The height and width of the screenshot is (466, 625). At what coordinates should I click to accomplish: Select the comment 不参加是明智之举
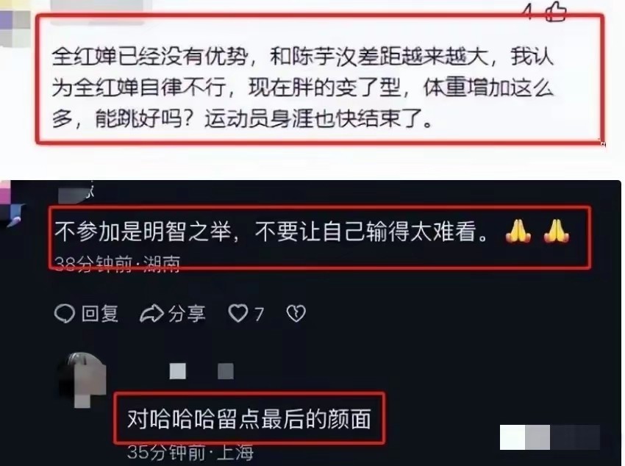click(x=143, y=231)
